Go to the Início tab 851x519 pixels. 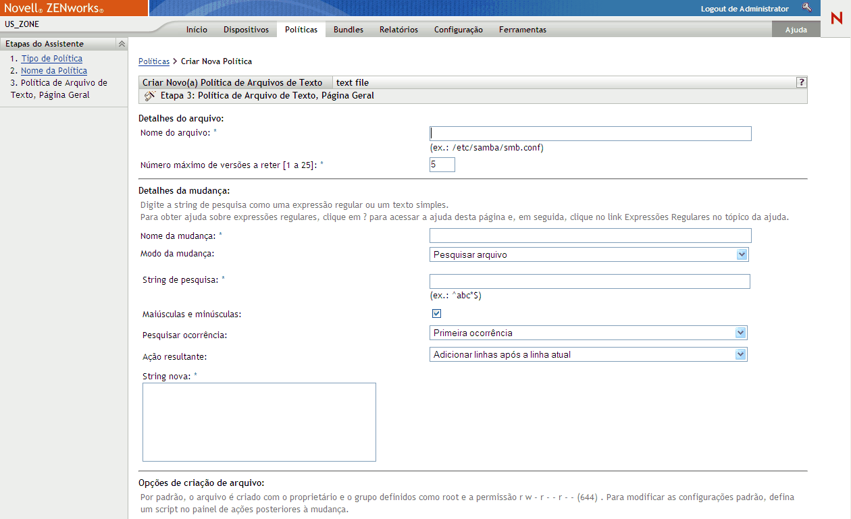point(197,30)
